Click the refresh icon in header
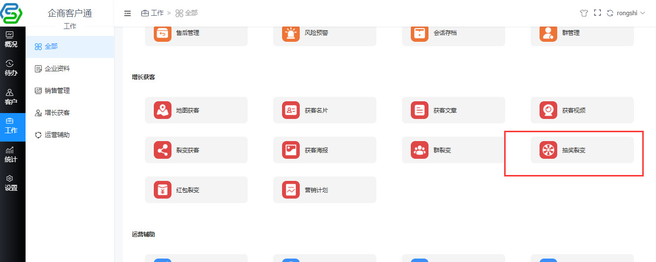This screenshot has width=656, height=262. (x=610, y=13)
